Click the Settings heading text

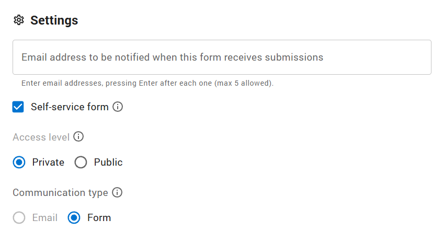[x=54, y=20]
